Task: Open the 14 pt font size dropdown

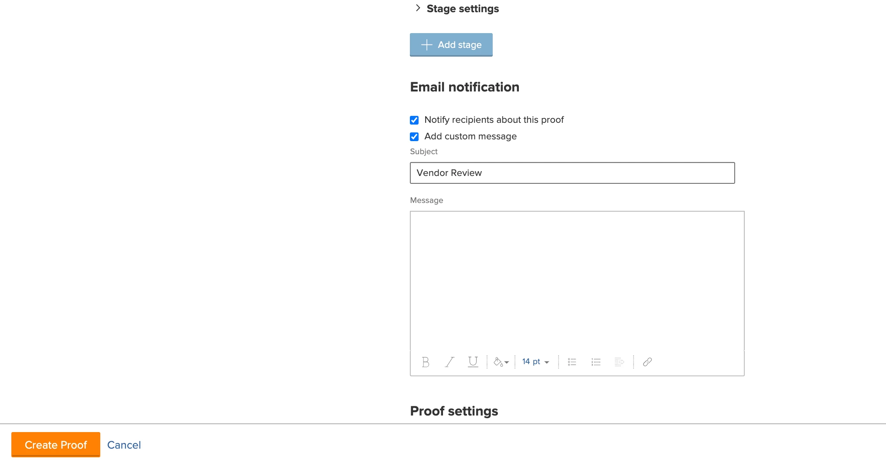Action: [x=535, y=362]
